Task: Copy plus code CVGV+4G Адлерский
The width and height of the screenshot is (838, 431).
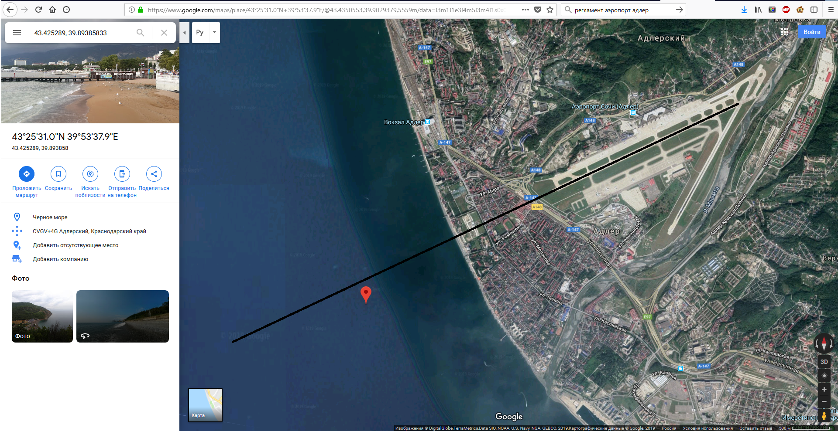Action: [90, 231]
